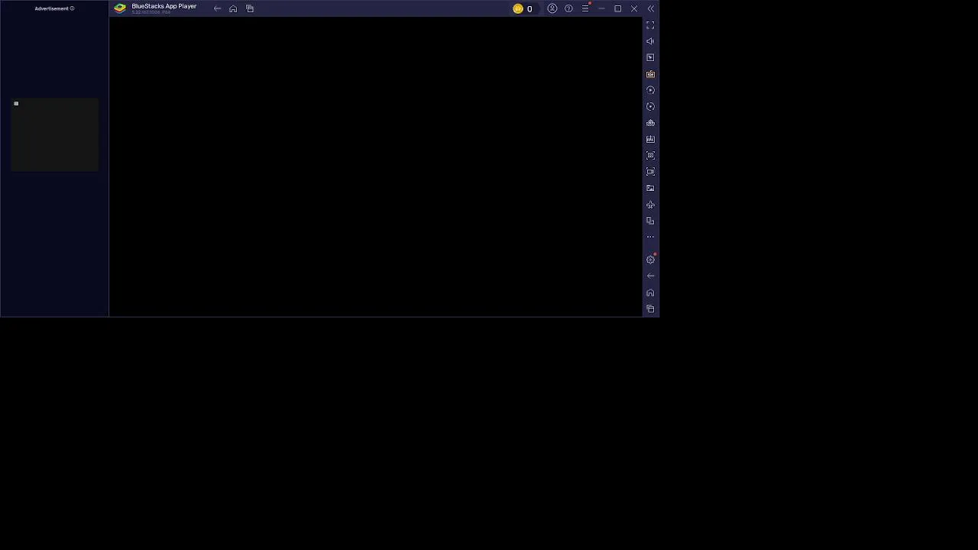This screenshot has height=550, width=978.
Task: Go home using the sidebar house icon
Action: (650, 293)
